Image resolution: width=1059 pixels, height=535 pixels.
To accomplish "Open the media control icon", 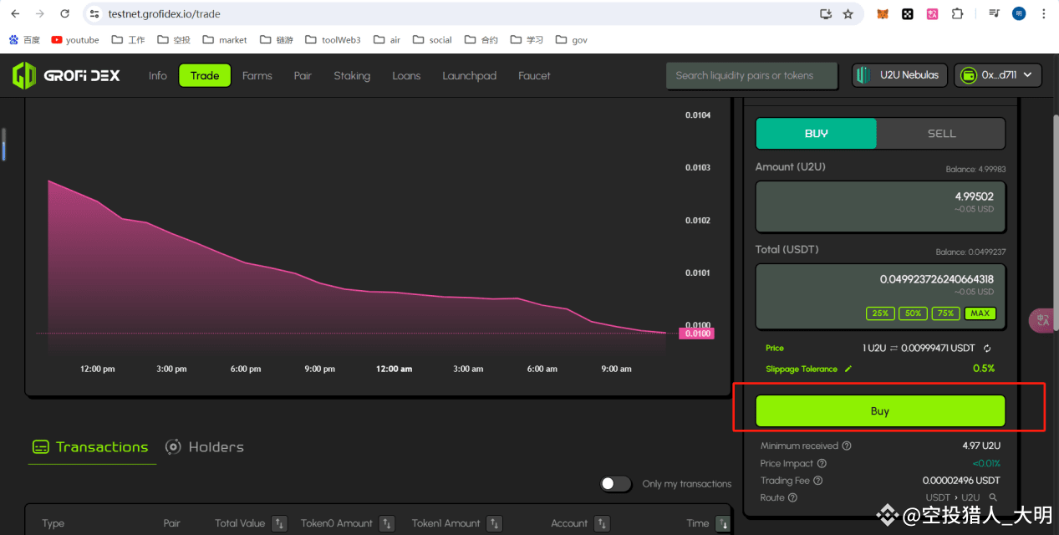I will [994, 14].
